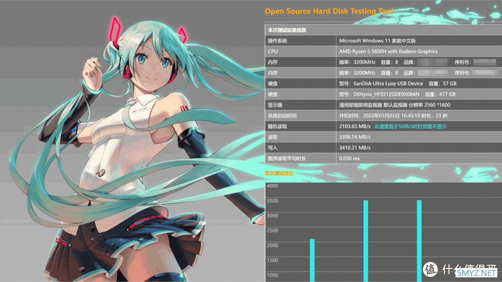The height and width of the screenshot is (282, 502).
Task: Click the "随机读取" row label
Action: coord(277,126)
